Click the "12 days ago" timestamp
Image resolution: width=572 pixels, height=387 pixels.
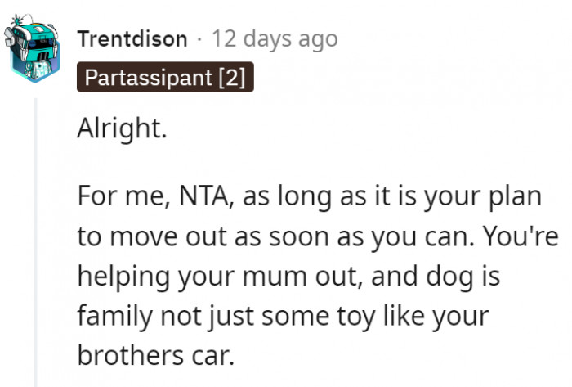274,38
